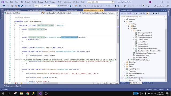
Task: Open Properties wrench icon in Solution Explorer
Action: tap(153, 14)
